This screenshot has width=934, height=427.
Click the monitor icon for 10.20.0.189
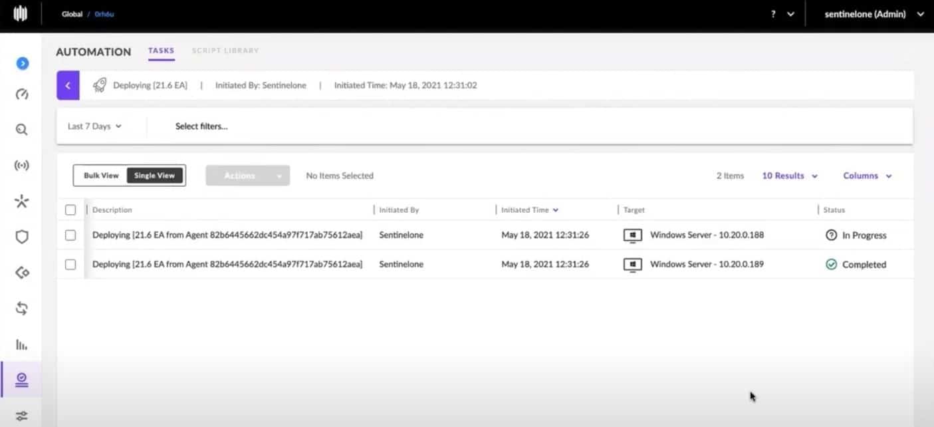tap(633, 264)
